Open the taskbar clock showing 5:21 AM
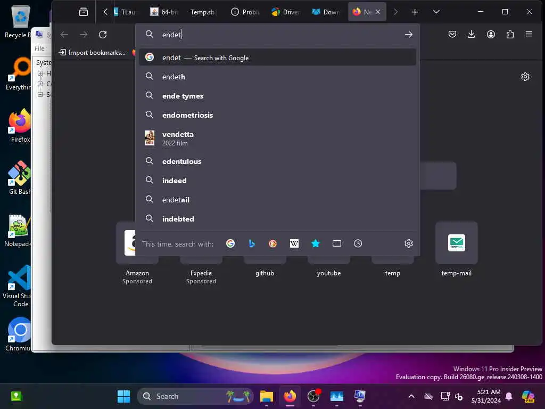Image resolution: width=545 pixels, height=409 pixels. 486,396
